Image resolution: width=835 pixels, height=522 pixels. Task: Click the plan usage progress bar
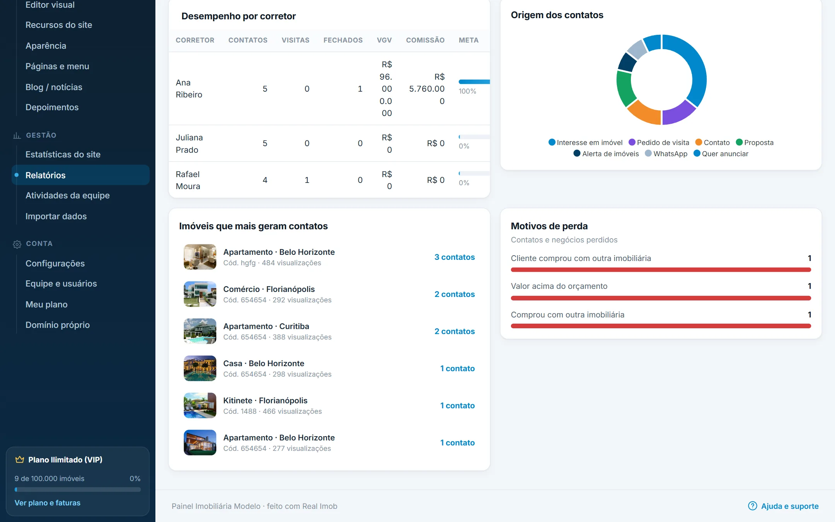[78, 490]
